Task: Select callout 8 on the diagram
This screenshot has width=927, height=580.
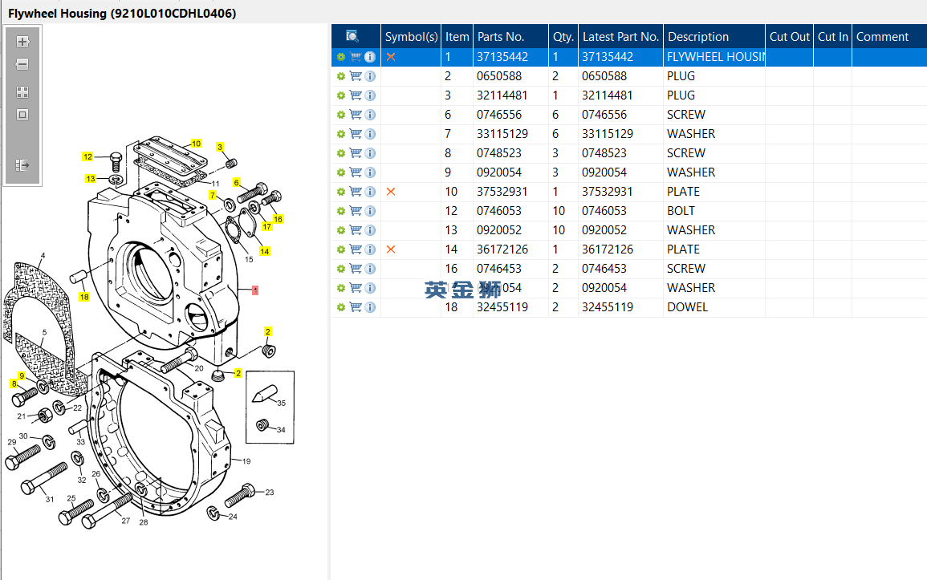Action: point(14,383)
